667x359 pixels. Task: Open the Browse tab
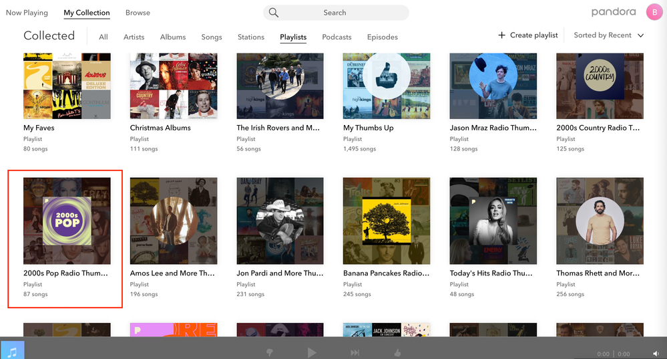[x=138, y=13]
